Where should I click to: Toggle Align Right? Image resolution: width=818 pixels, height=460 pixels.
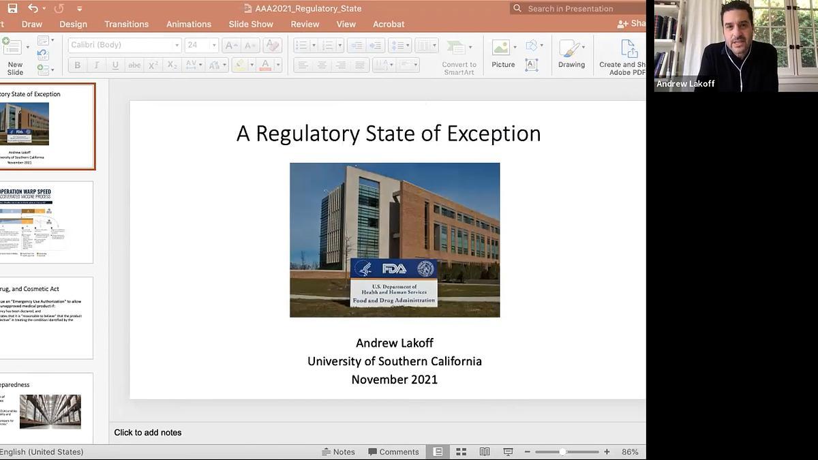(x=341, y=65)
